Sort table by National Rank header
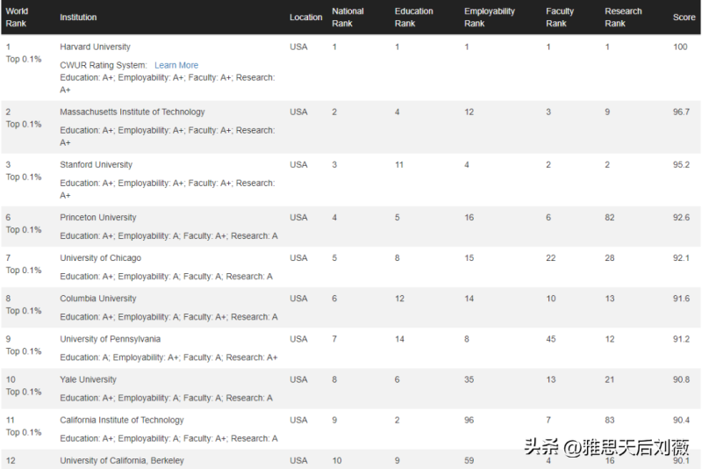The height and width of the screenshot is (469, 702). point(347,18)
